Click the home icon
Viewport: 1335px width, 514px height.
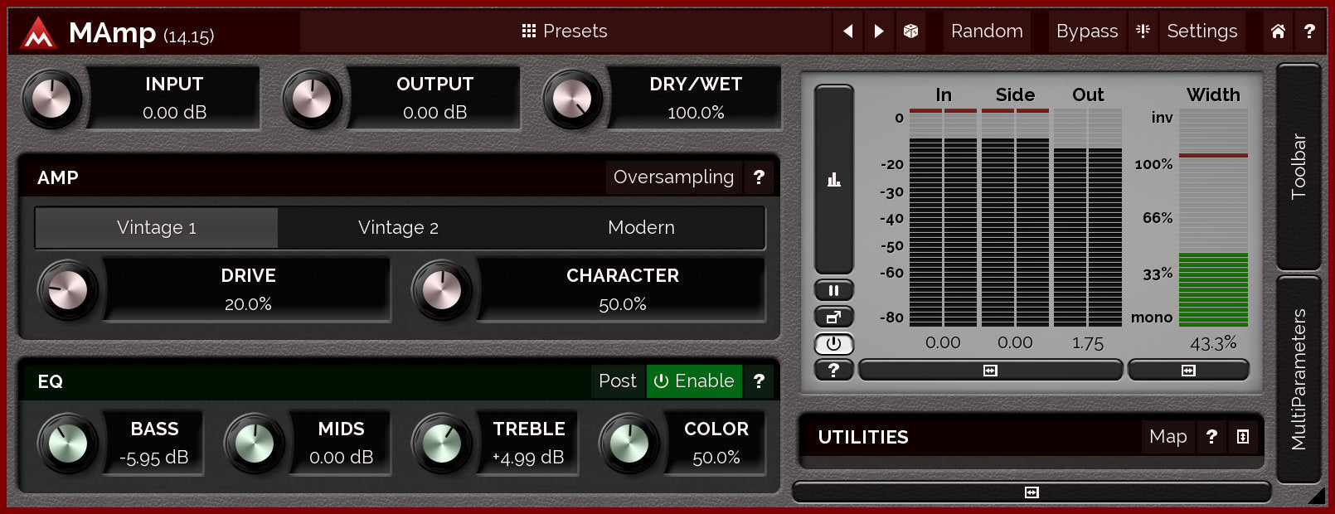pos(1278,32)
